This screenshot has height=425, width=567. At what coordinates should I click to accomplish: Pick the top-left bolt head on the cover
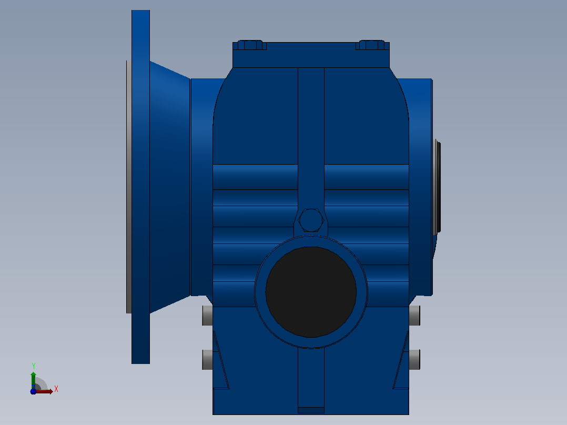tap(249, 45)
